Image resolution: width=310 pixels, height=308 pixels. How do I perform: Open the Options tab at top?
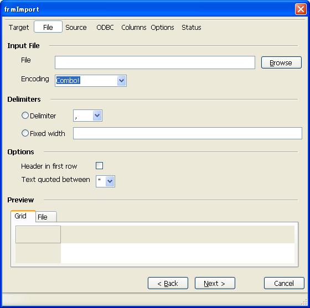point(162,27)
